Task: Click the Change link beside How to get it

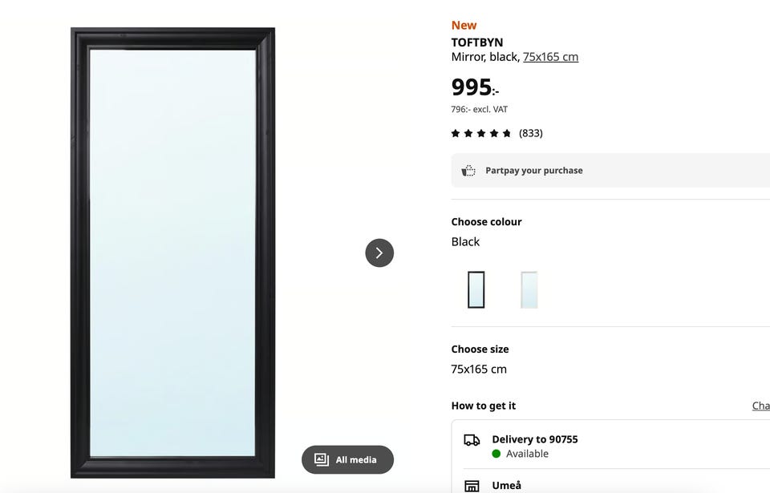Action: pyautogui.click(x=760, y=406)
